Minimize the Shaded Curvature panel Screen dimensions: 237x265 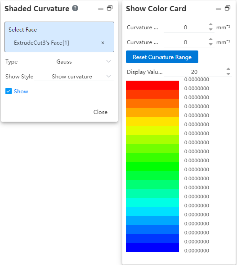pyautogui.click(x=101, y=9)
